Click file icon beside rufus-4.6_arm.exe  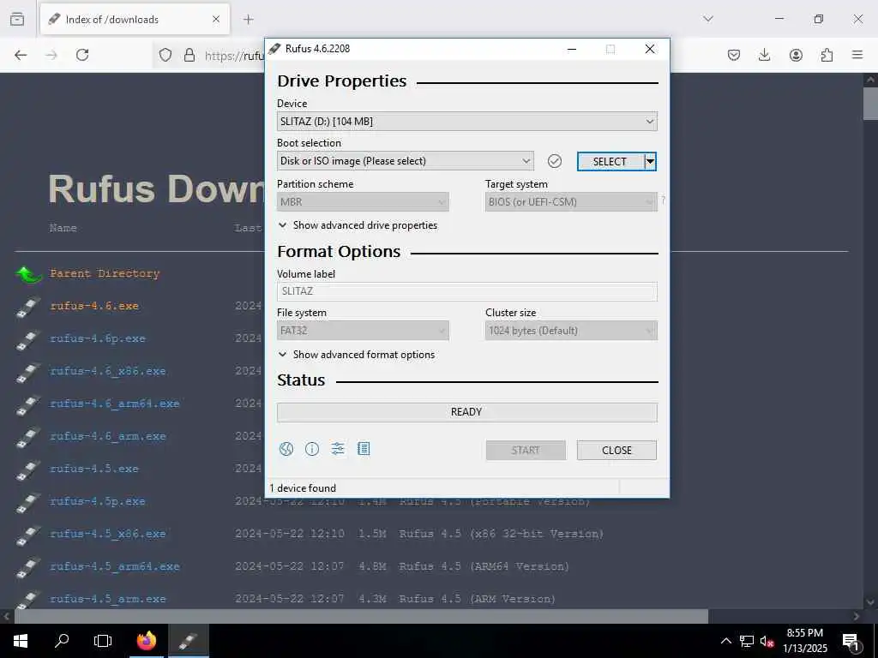click(x=28, y=436)
